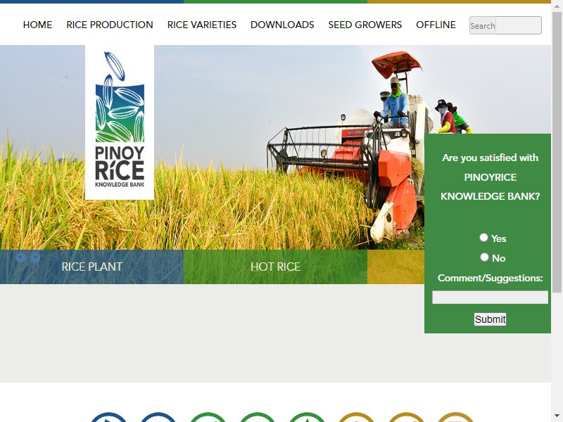The image size is (563, 422).
Task: Open the HOME menu item
Action: click(37, 25)
